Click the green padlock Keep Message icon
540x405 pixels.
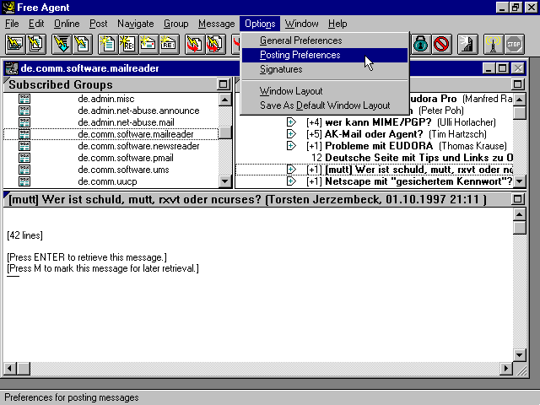click(x=421, y=44)
